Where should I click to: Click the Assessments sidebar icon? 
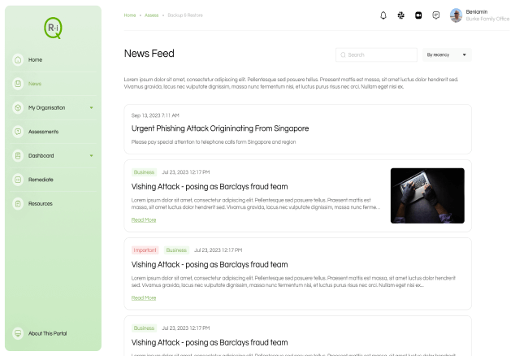(18, 132)
